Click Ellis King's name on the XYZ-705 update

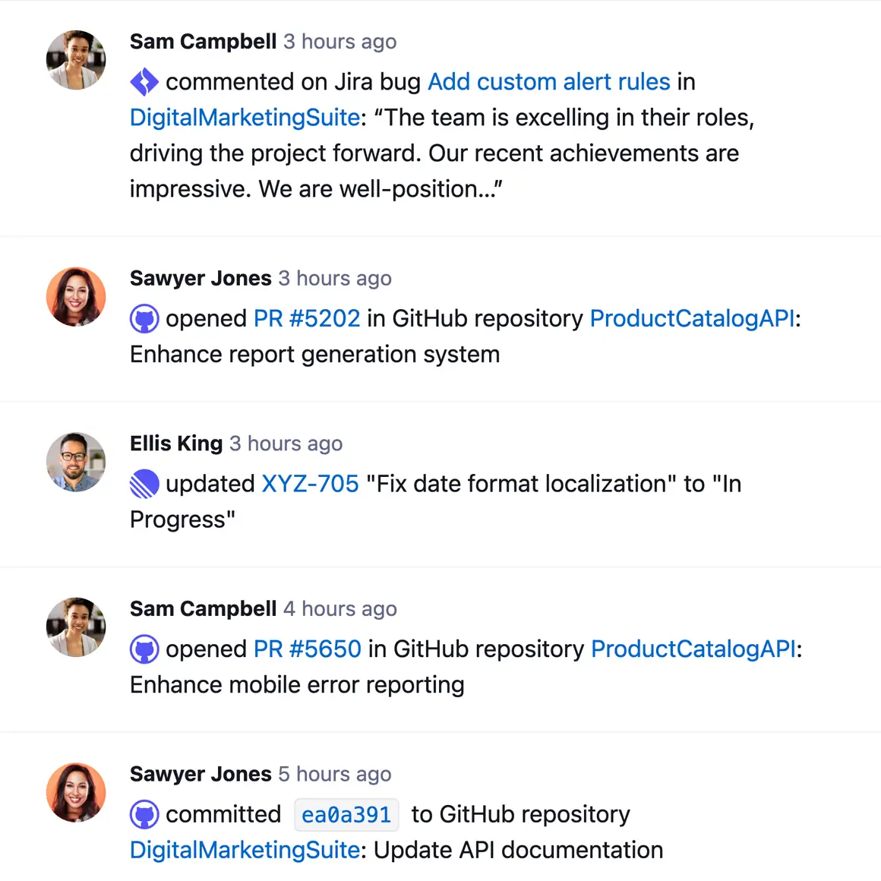pyautogui.click(x=175, y=443)
